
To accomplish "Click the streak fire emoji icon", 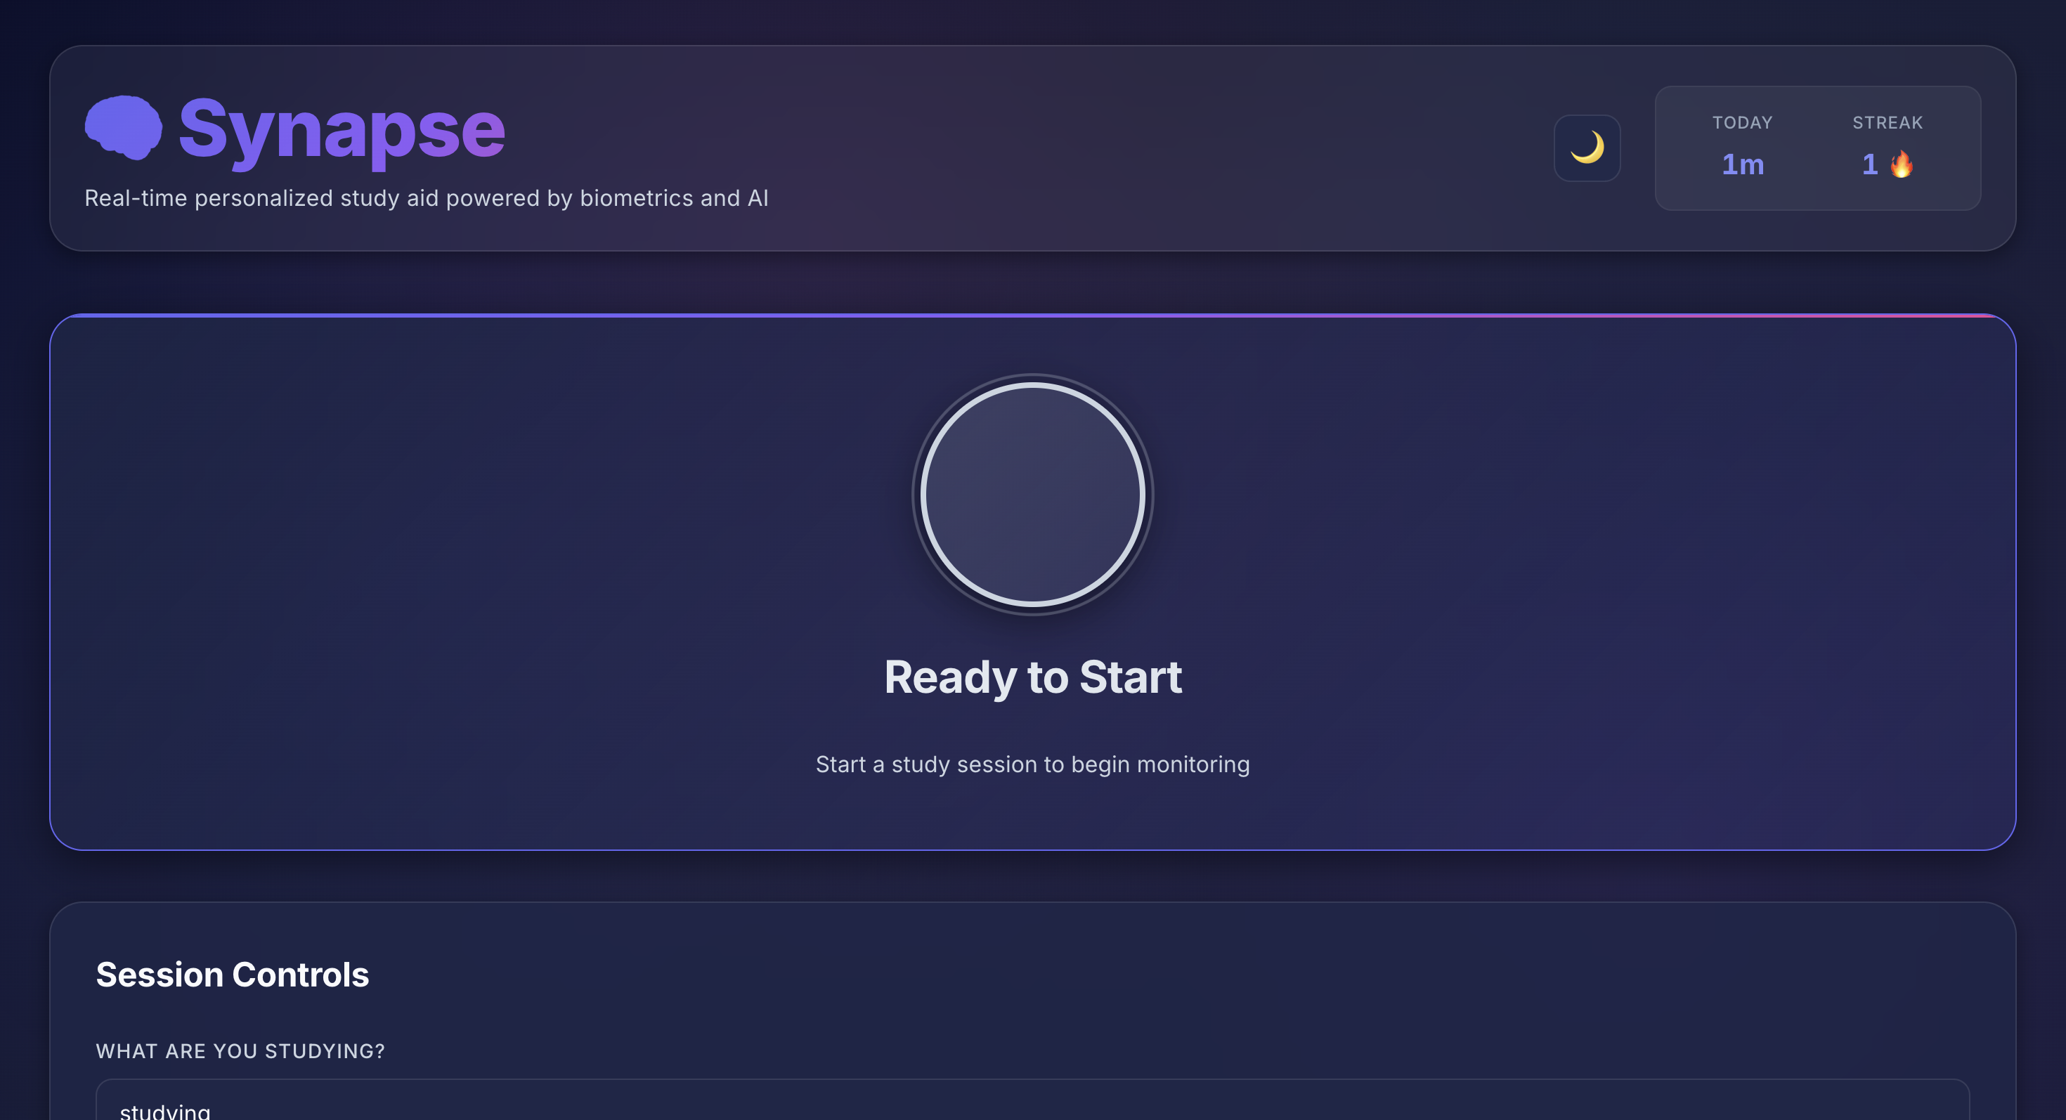I will pos(1902,164).
